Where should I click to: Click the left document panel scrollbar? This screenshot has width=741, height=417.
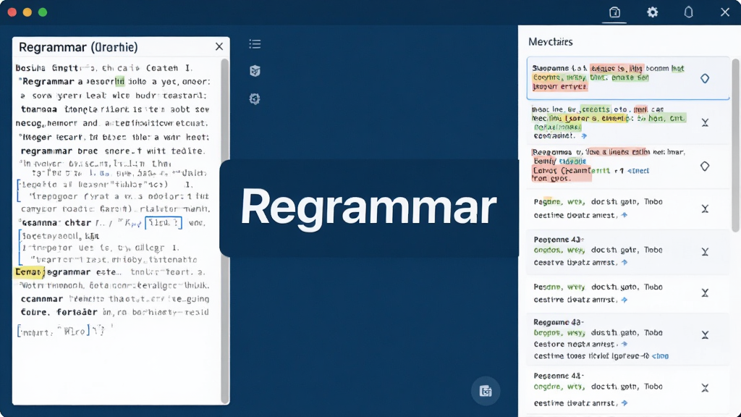tap(225, 231)
